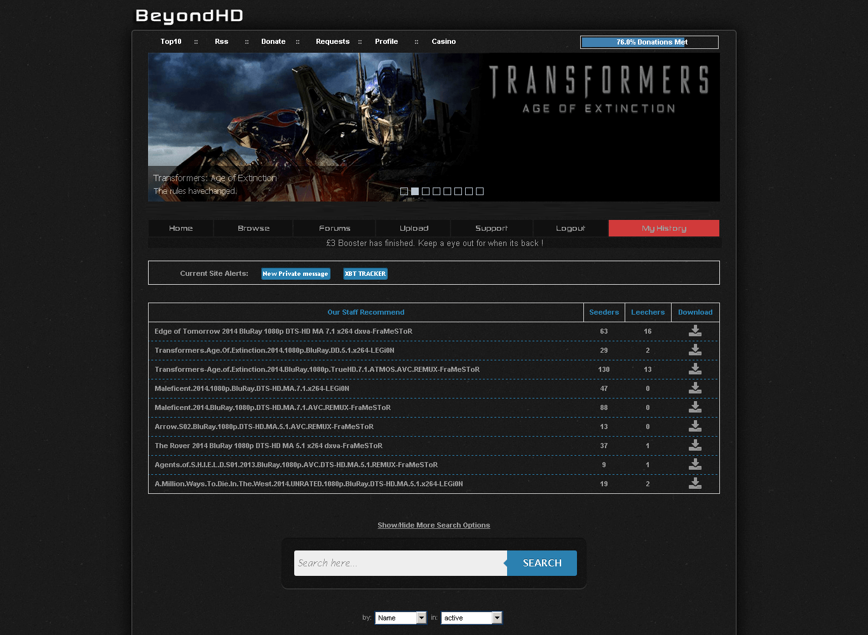Select the second banner slide indicator

tap(415, 191)
